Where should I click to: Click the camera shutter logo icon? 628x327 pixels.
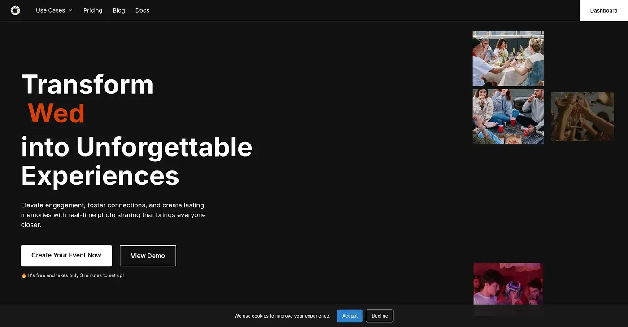coord(15,10)
